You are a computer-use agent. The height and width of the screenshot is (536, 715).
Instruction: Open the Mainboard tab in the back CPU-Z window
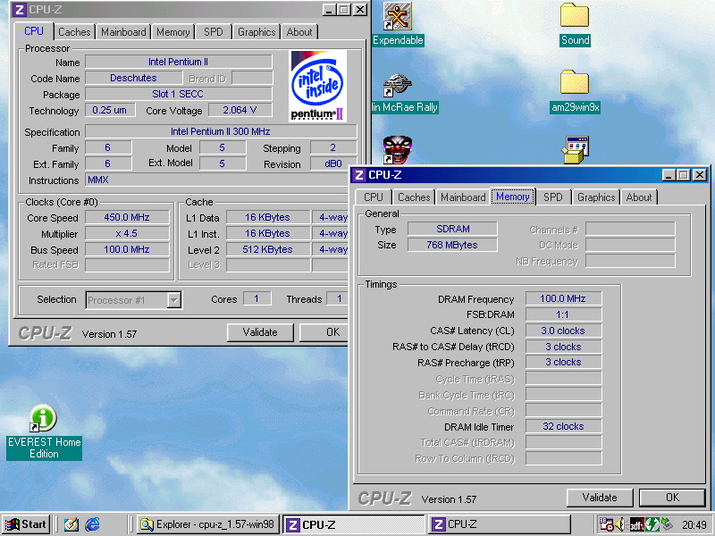[x=123, y=32]
